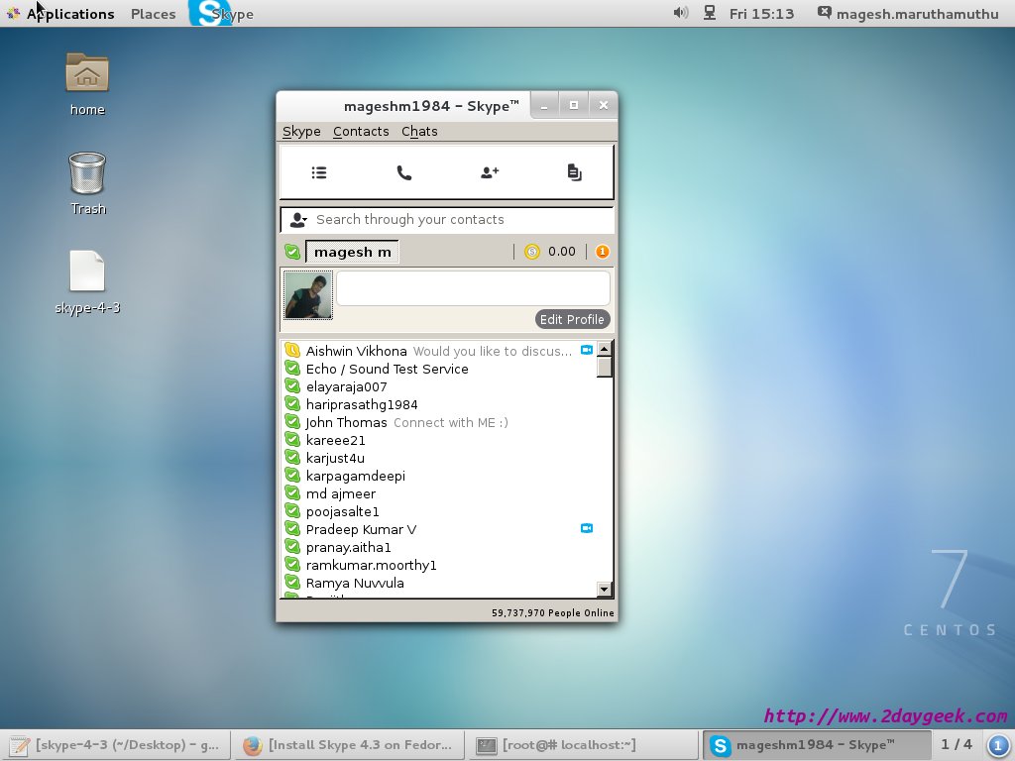Image resolution: width=1015 pixels, height=761 pixels.
Task: Select Echo / Sound Test Service contact
Action: 387,369
